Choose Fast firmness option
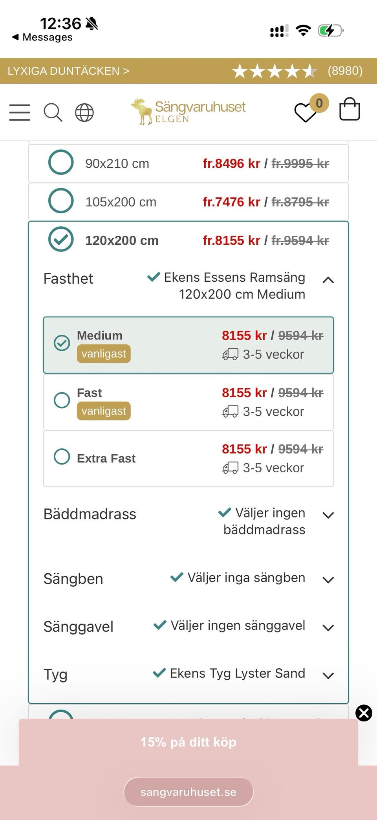377x820 pixels. [62, 400]
